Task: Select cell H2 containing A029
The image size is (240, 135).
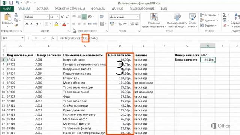Action: pos(207,55)
